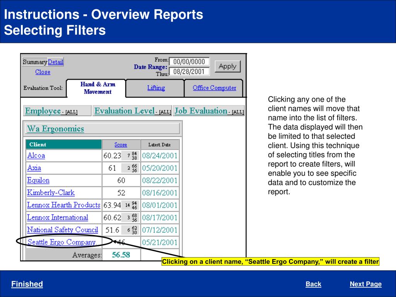Click the date 07/12/2001
Viewport: 396px width, 297px height.
tap(160, 230)
